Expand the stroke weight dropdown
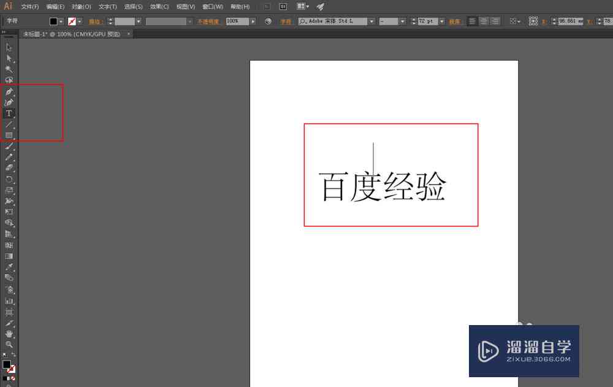The height and width of the screenshot is (387, 613). click(139, 21)
